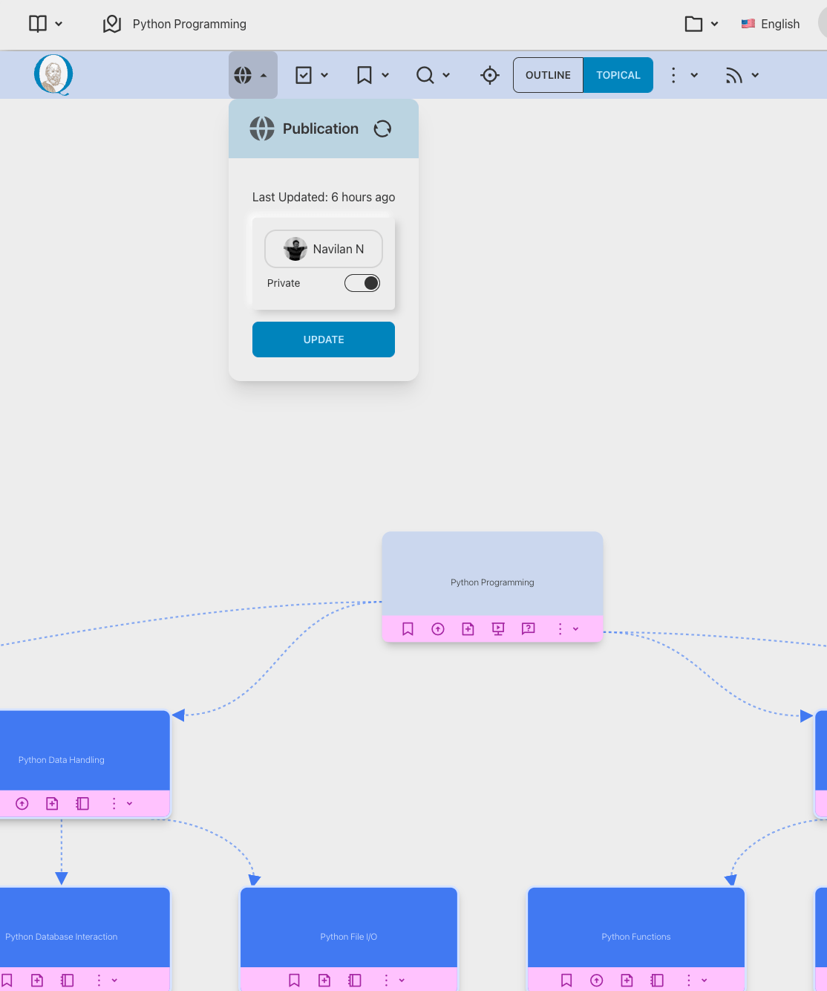Click upload arrow icon on Python Functions node
The width and height of the screenshot is (827, 991).
[597, 981]
